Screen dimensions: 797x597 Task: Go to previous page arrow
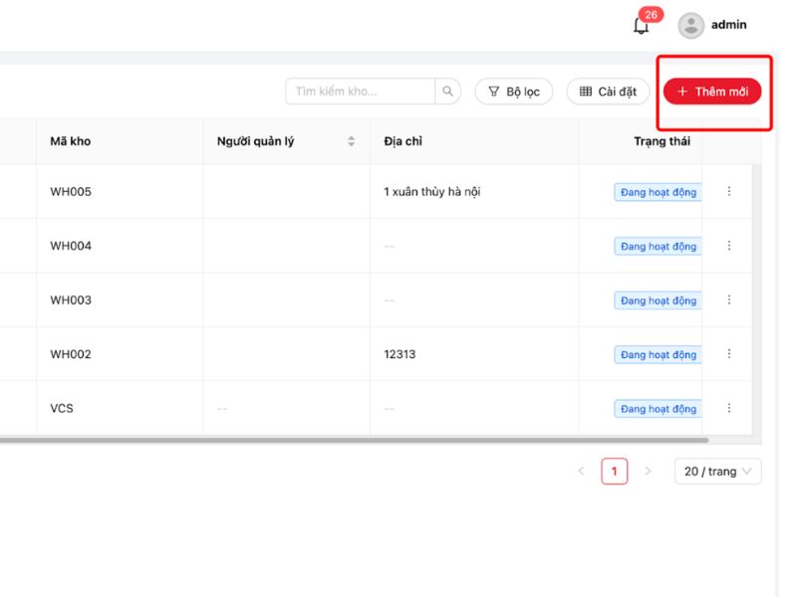pos(582,472)
